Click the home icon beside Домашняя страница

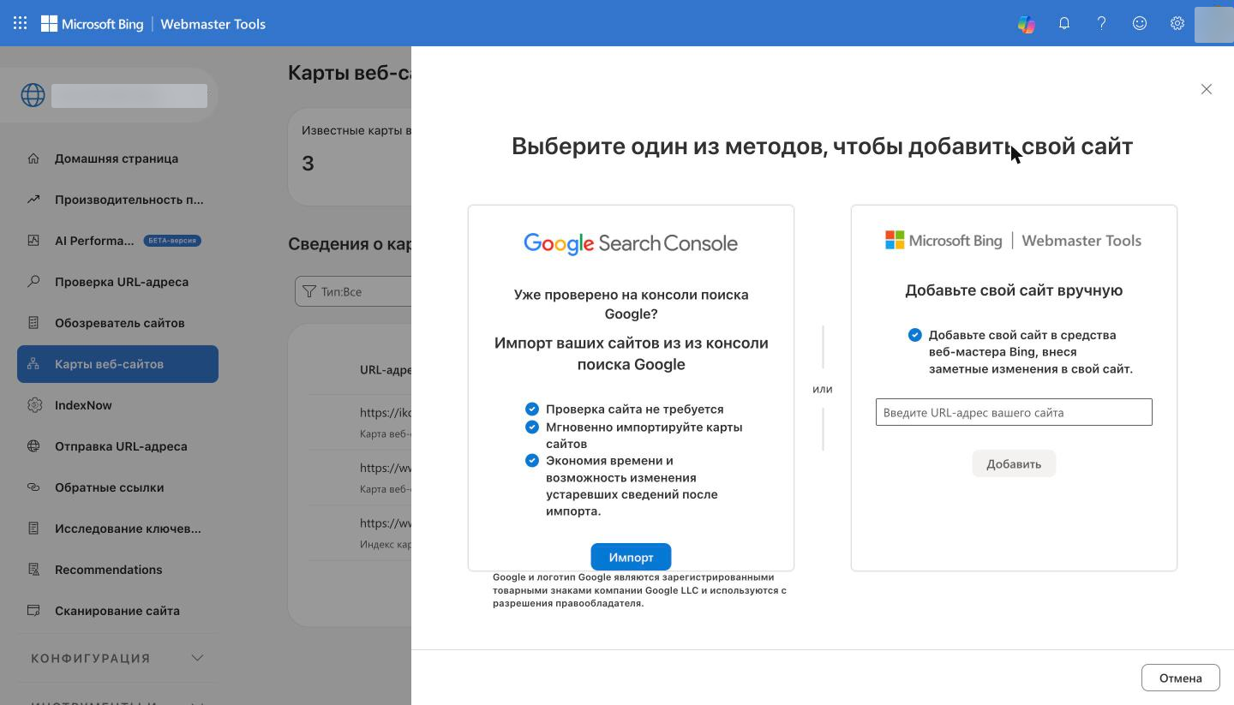tap(33, 158)
